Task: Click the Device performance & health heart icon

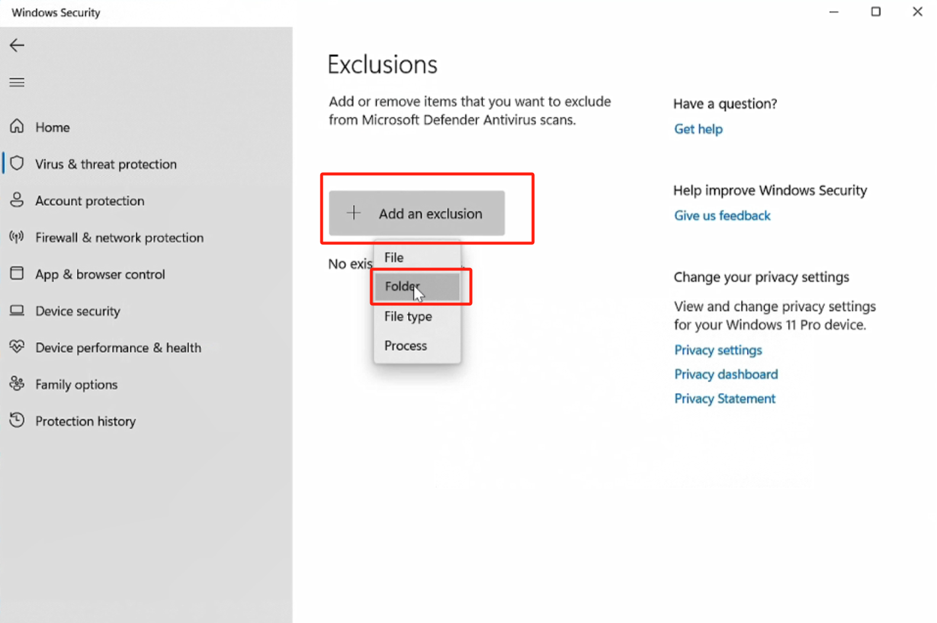Action: 17,347
